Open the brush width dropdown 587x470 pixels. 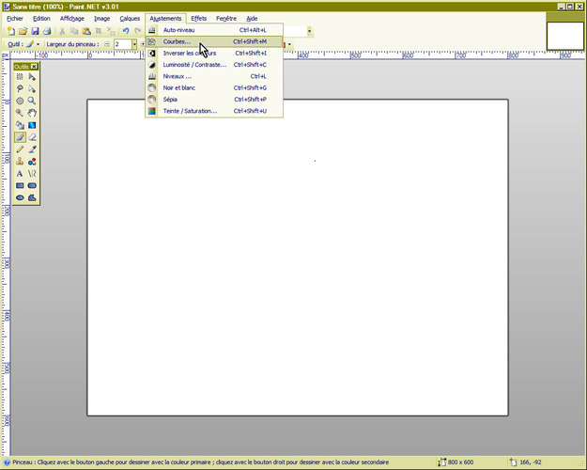click(134, 44)
